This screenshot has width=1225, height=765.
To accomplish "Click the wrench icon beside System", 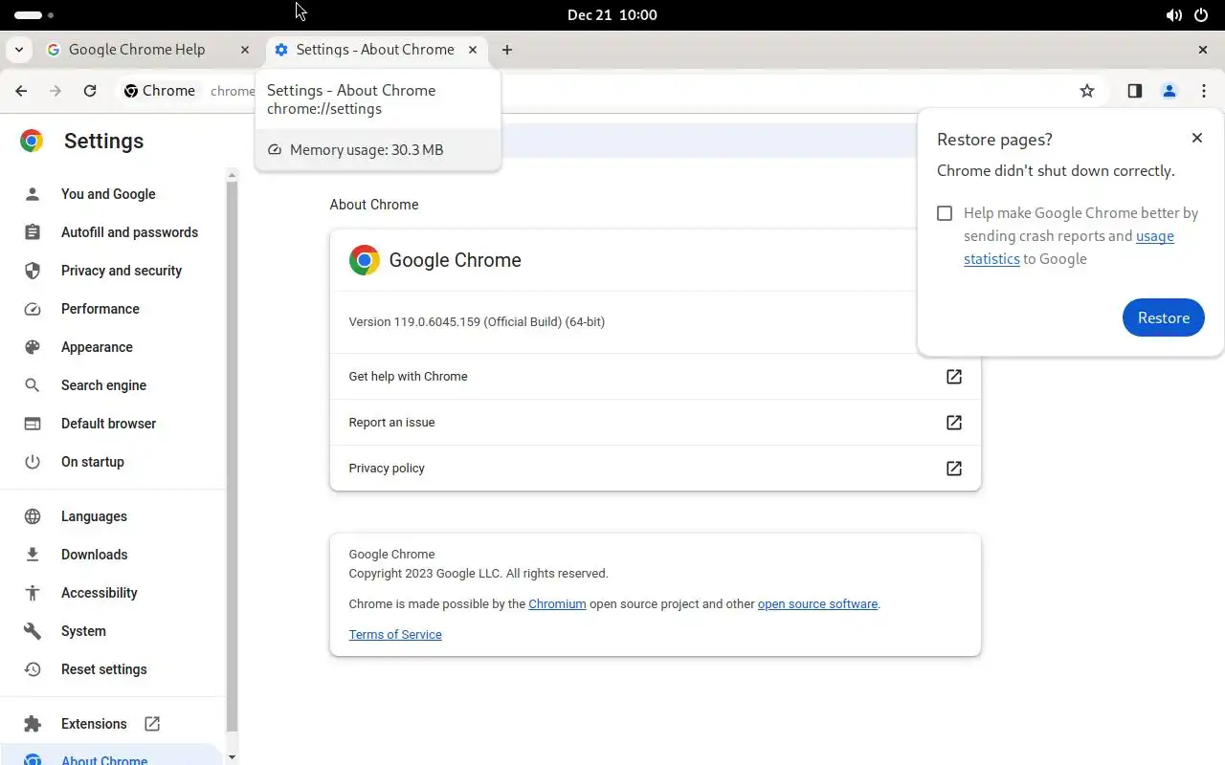I will coord(33,631).
